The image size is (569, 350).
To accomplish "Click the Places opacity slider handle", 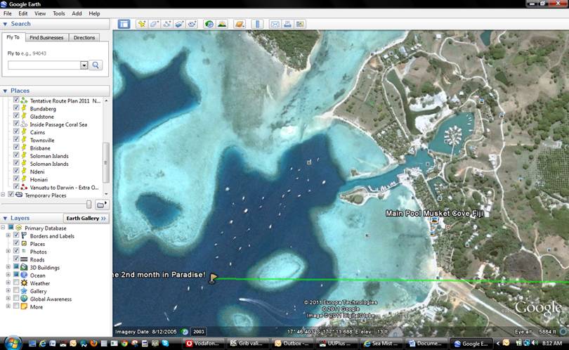I will coord(89,205).
